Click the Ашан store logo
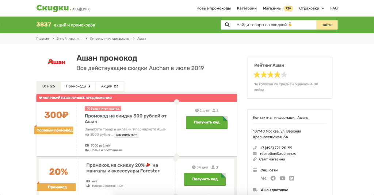This screenshot has width=374, height=195. pyautogui.click(x=57, y=62)
